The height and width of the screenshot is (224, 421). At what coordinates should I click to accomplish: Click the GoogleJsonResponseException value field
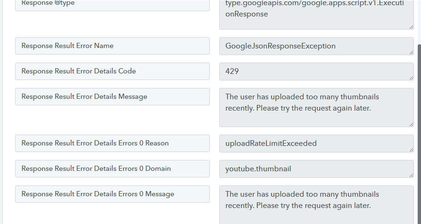316,46
